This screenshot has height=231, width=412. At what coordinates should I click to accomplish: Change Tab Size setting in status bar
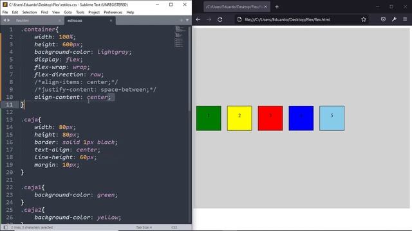(144, 227)
